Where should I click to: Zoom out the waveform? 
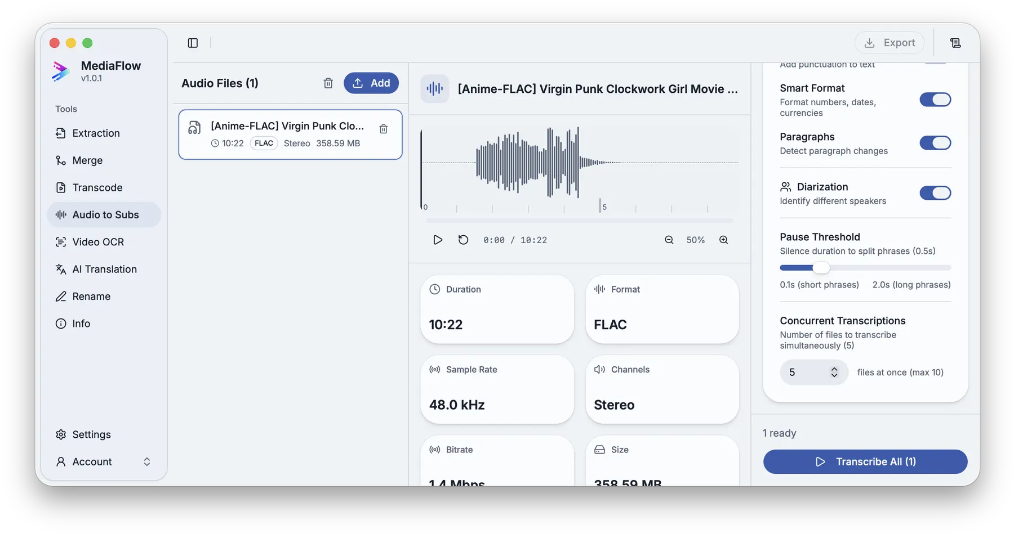pyautogui.click(x=669, y=240)
